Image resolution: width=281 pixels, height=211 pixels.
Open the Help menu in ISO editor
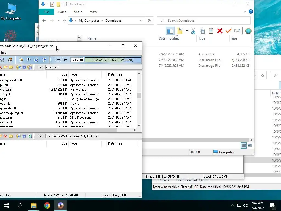tap(3, 52)
